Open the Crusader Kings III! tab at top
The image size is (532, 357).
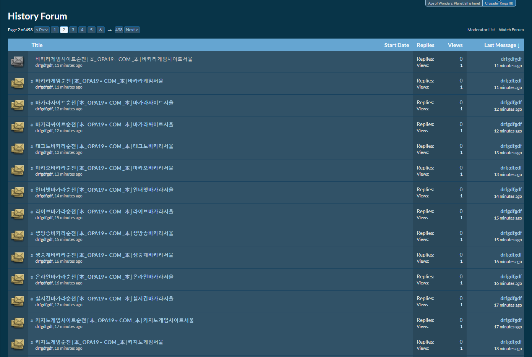pyautogui.click(x=499, y=3)
